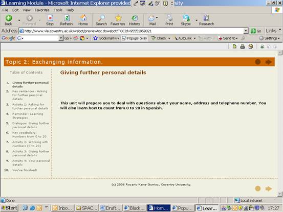
Task: Click orange next arrow in topic header
Action: [x=269, y=62]
